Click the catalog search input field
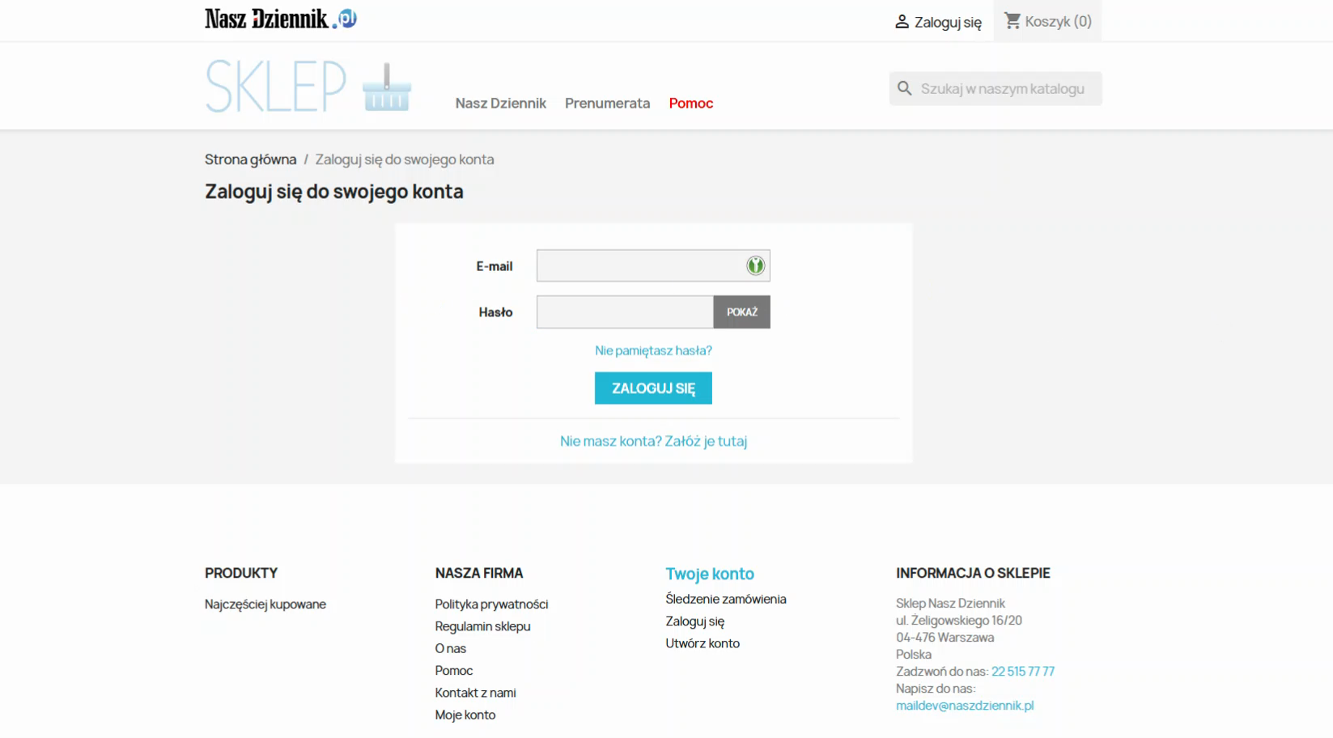This screenshot has width=1333, height=738. [1004, 88]
